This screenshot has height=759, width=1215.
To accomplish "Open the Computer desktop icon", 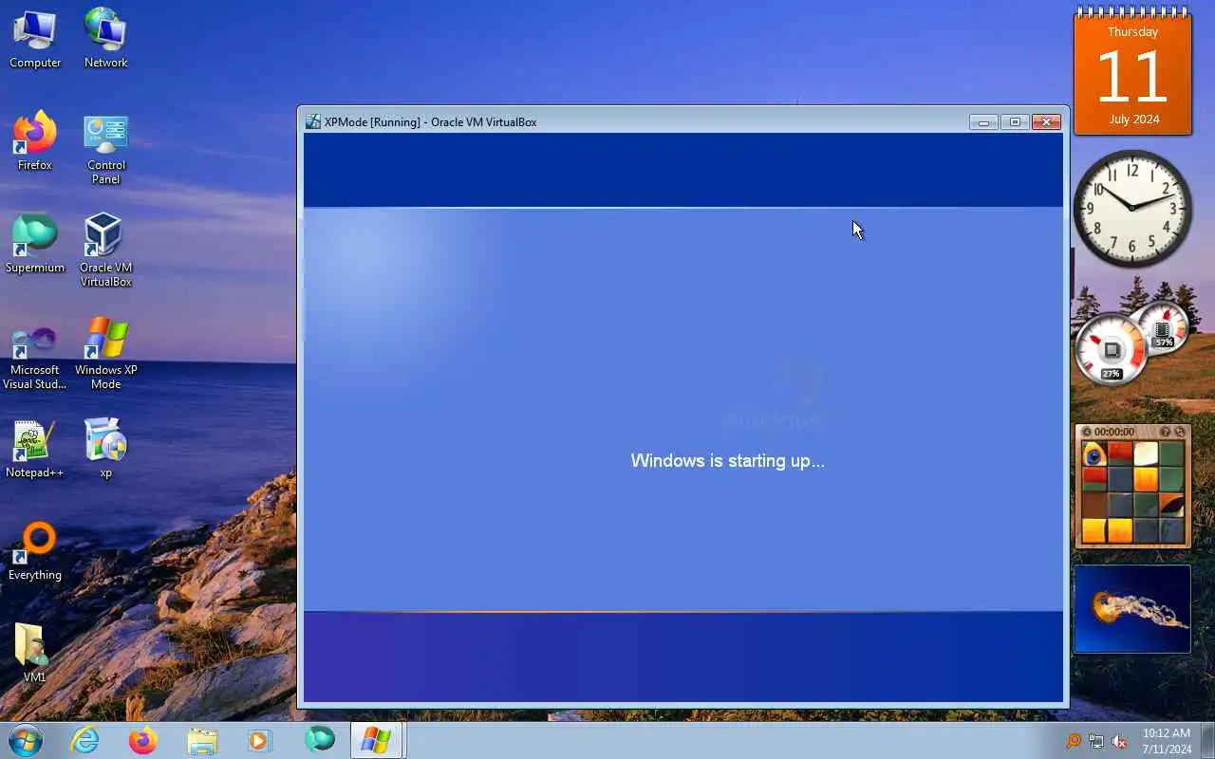I will (x=35, y=38).
